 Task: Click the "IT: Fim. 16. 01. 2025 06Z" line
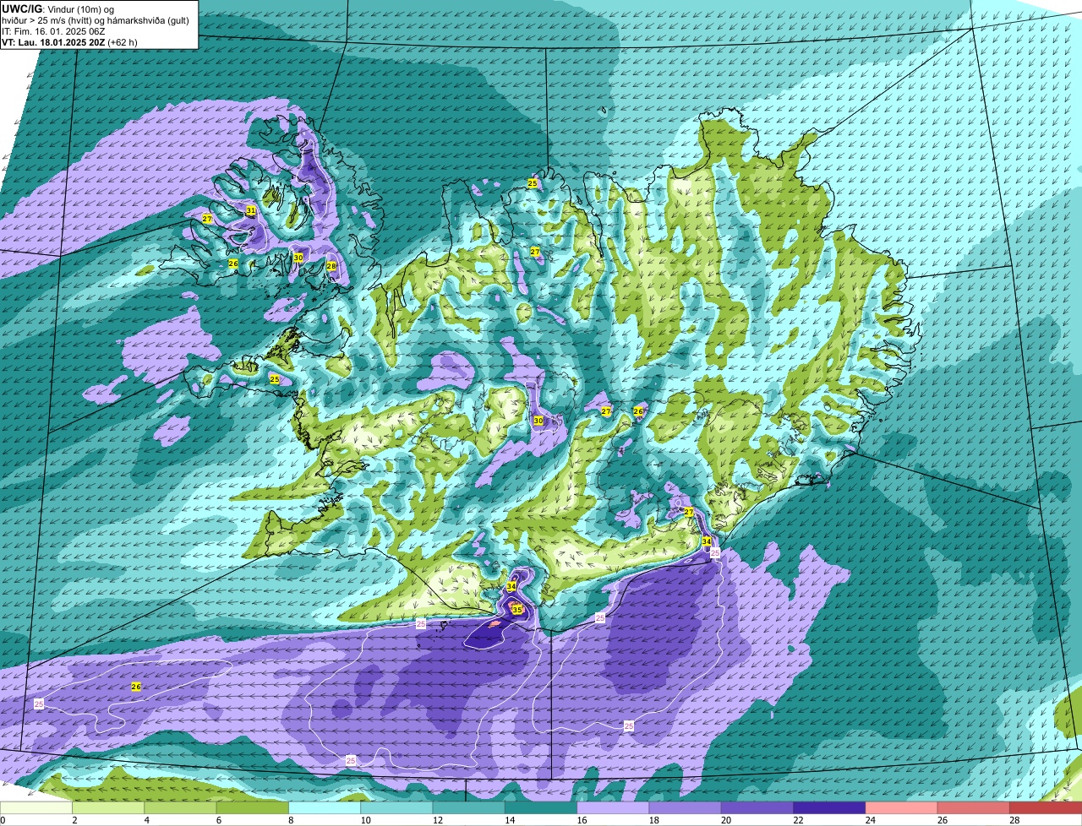pos(54,30)
